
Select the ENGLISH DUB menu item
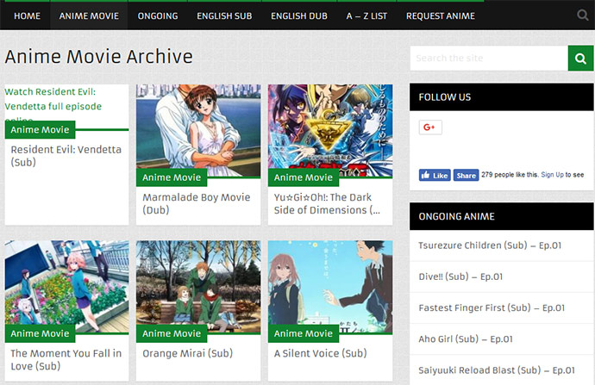coord(299,16)
